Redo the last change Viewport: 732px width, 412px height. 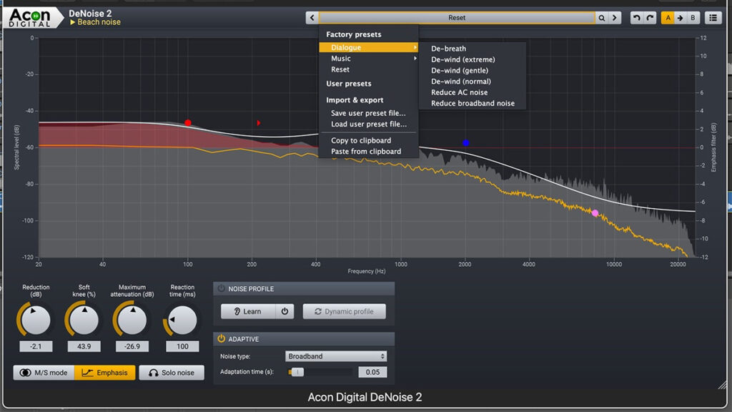point(650,18)
